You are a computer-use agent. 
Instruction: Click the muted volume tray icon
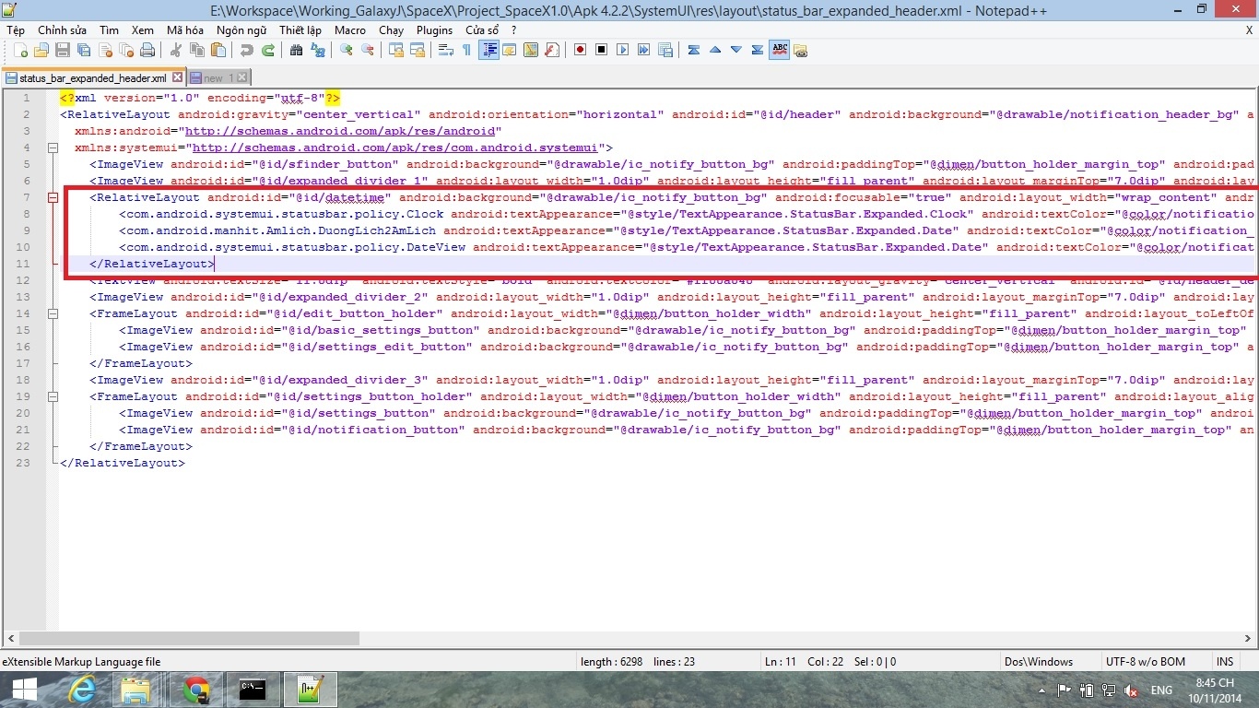pyautogui.click(x=1132, y=690)
